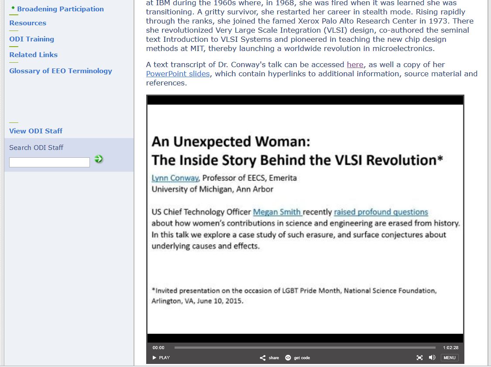Screen dimensions: 491x367
Task: Click the green arrow search staff button
Action: [99, 159]
